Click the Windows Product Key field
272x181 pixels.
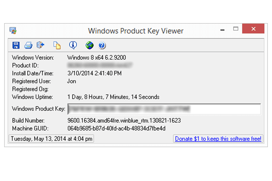coord(164,109)
